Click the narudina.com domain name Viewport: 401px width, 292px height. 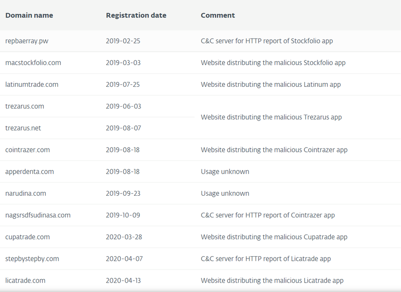tap(25, 193)
